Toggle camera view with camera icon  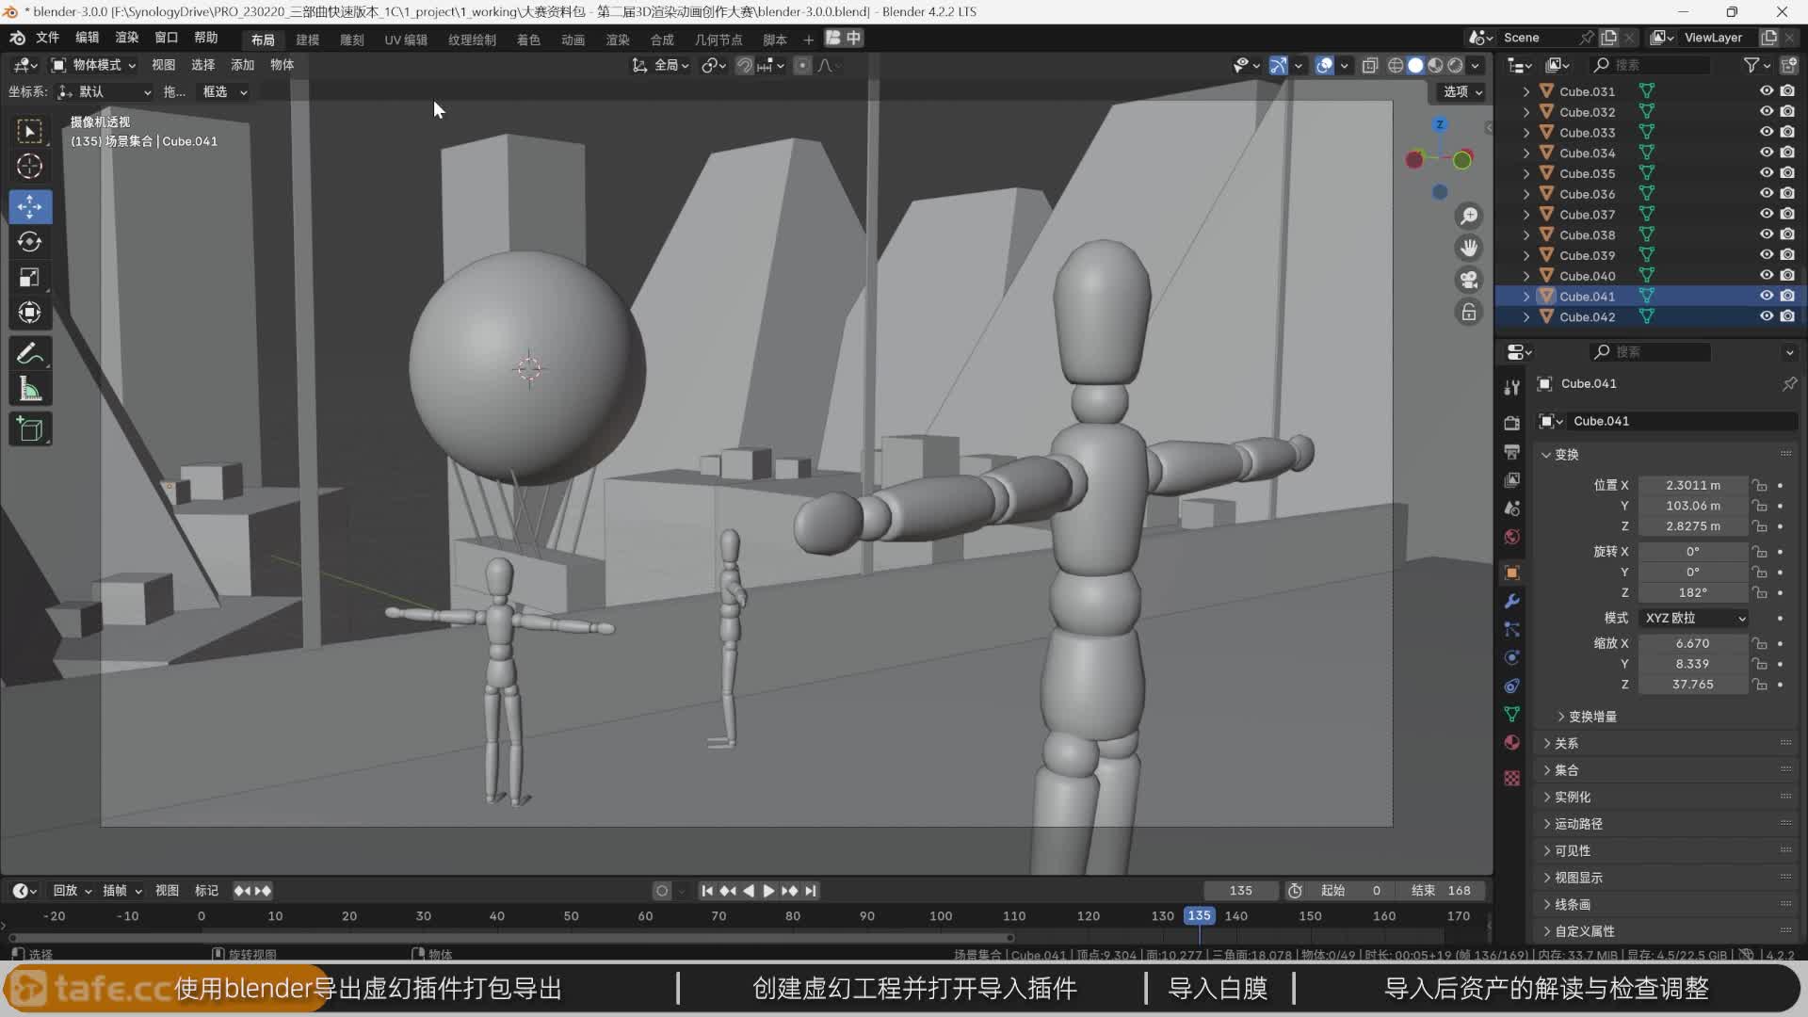click(1468, 280)
